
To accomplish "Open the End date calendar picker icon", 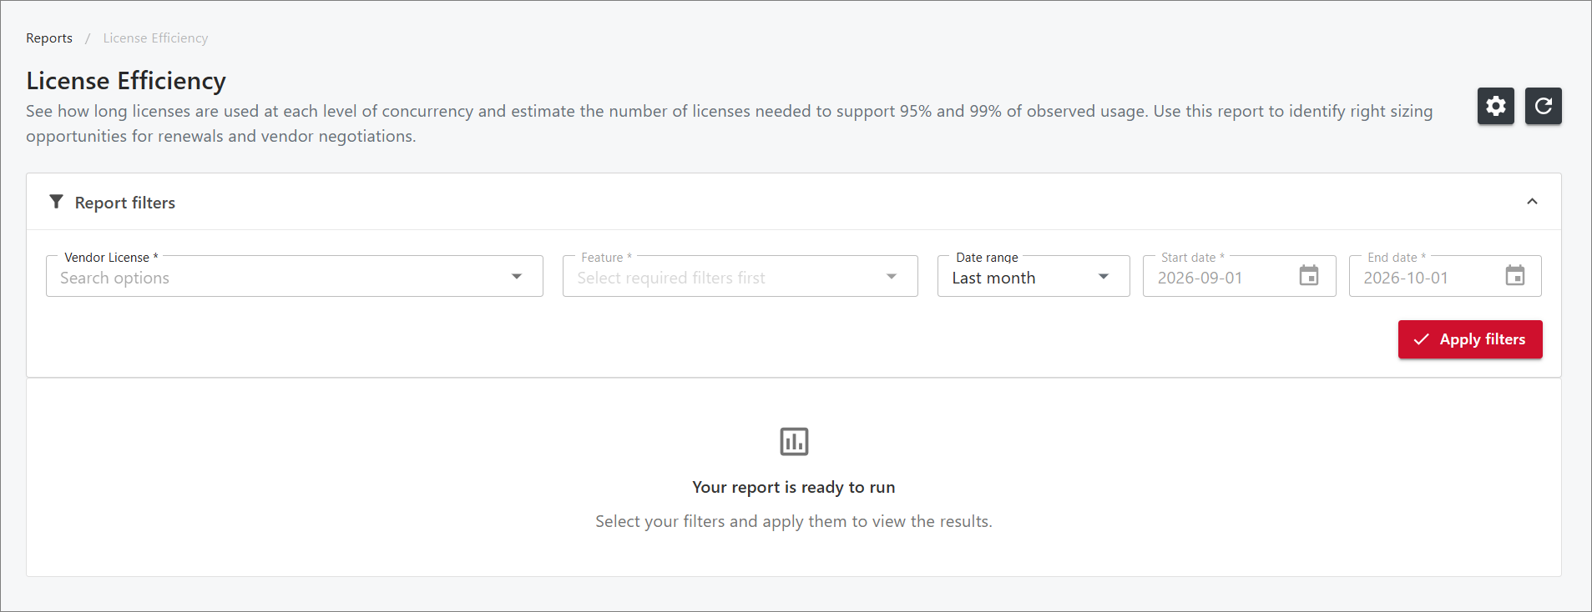I will [x=1514, y=276].
